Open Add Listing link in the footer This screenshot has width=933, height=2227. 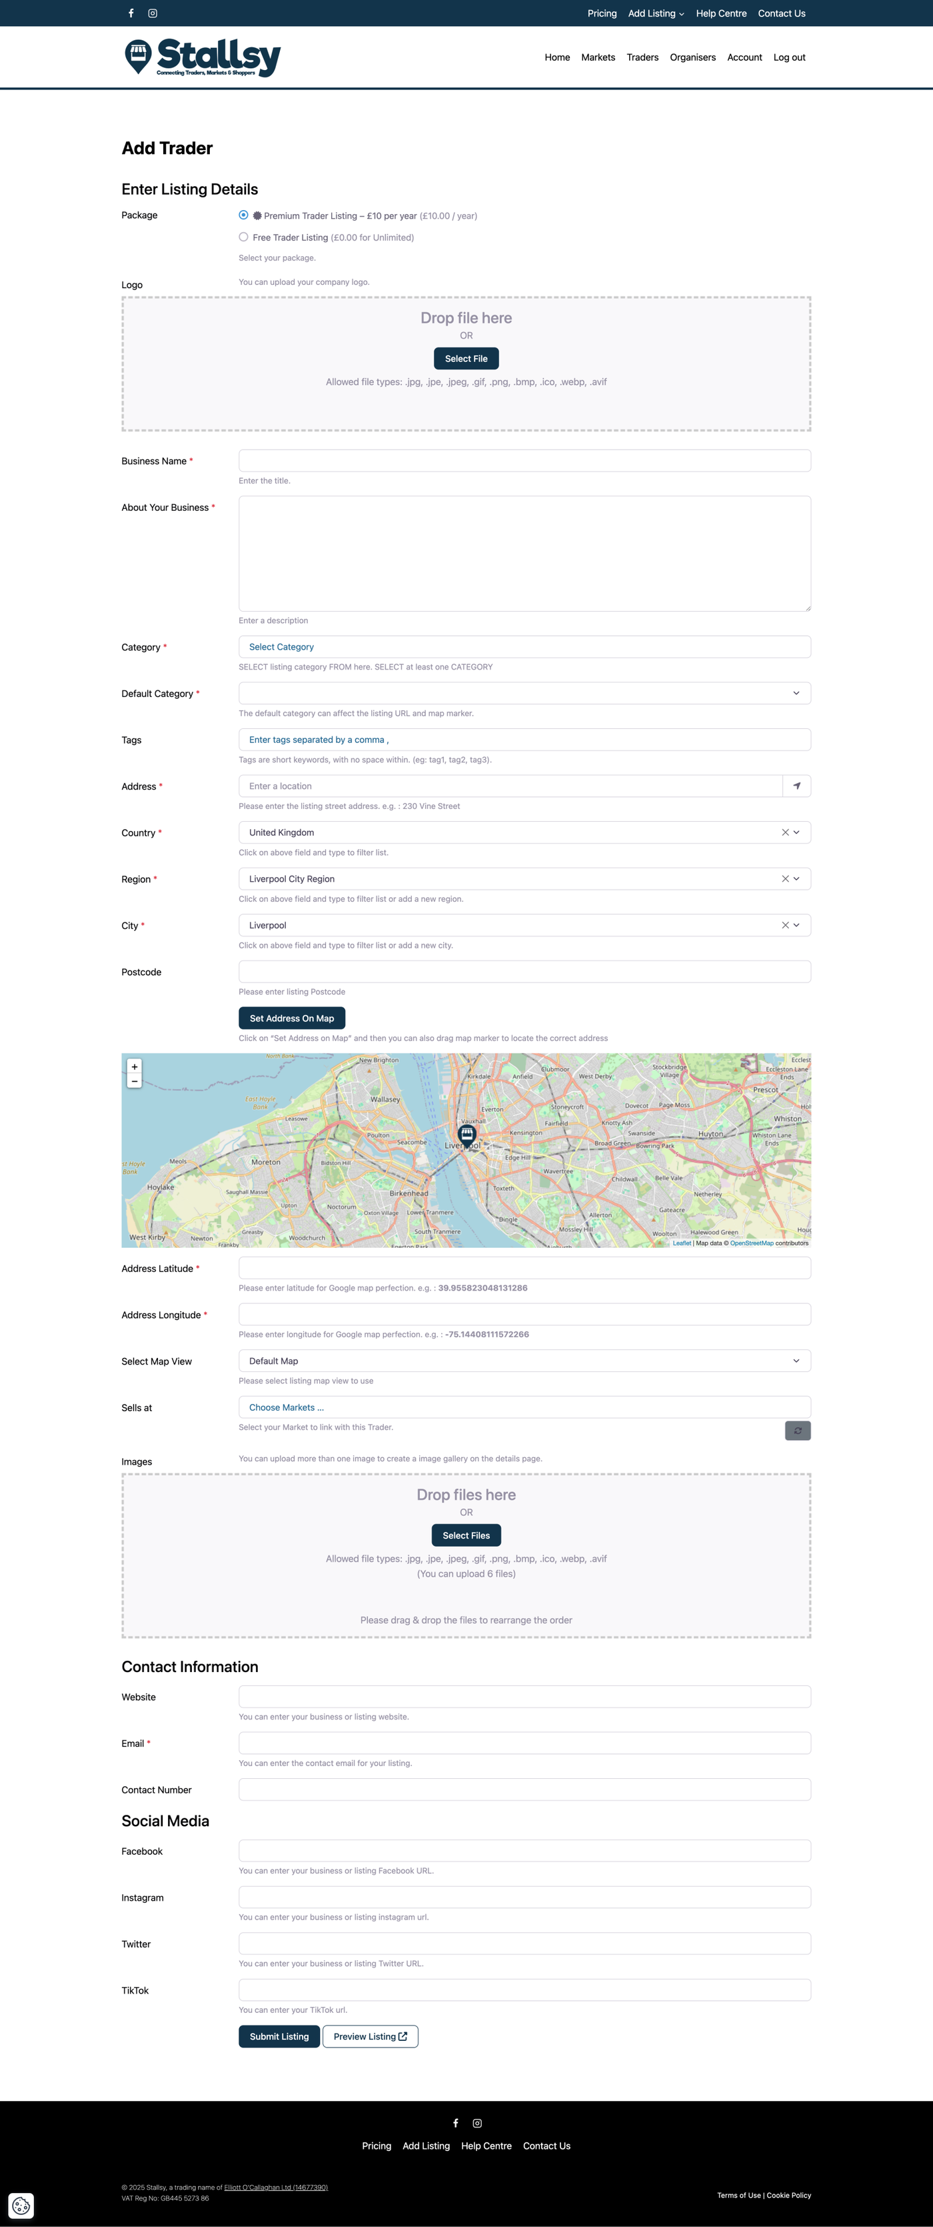pyautogui.click(x=426, y=2146)
